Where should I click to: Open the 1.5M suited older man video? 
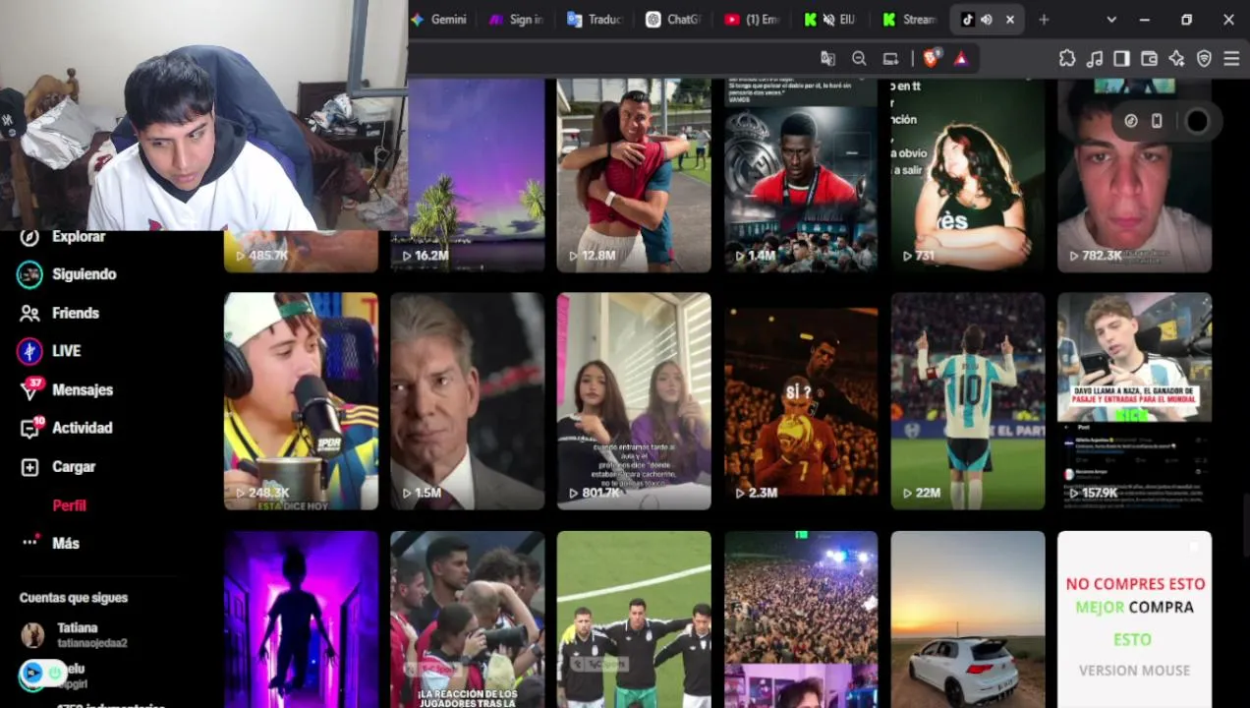[468, 401]
